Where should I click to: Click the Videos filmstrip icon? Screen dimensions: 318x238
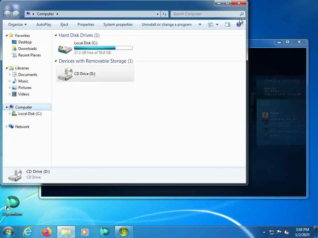(x=14, y=94)
